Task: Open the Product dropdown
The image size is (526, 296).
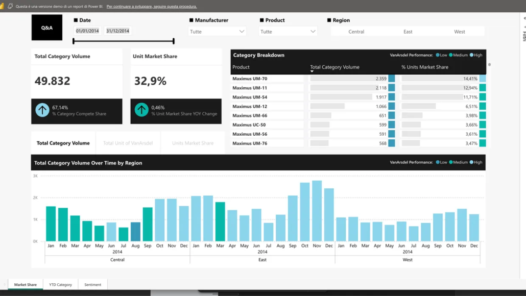Action: pos(288,32)
